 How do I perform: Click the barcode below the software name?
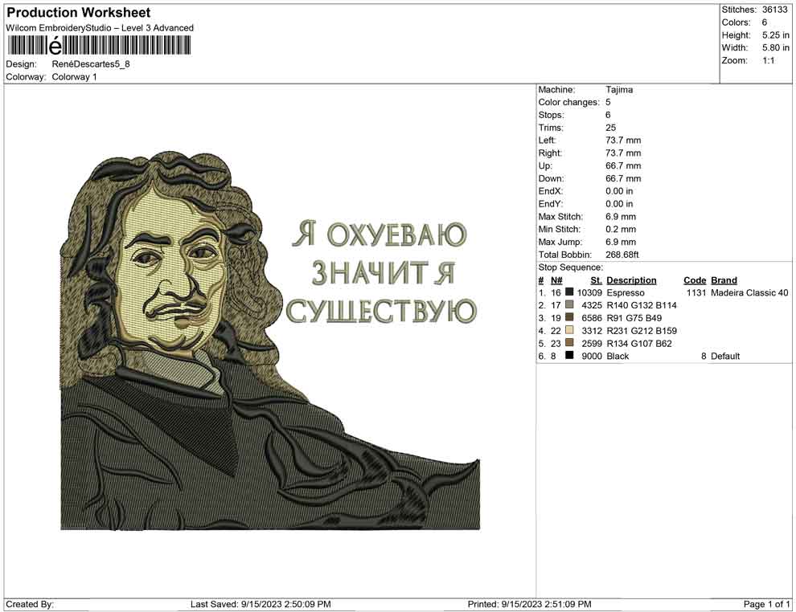click(98, 46)
